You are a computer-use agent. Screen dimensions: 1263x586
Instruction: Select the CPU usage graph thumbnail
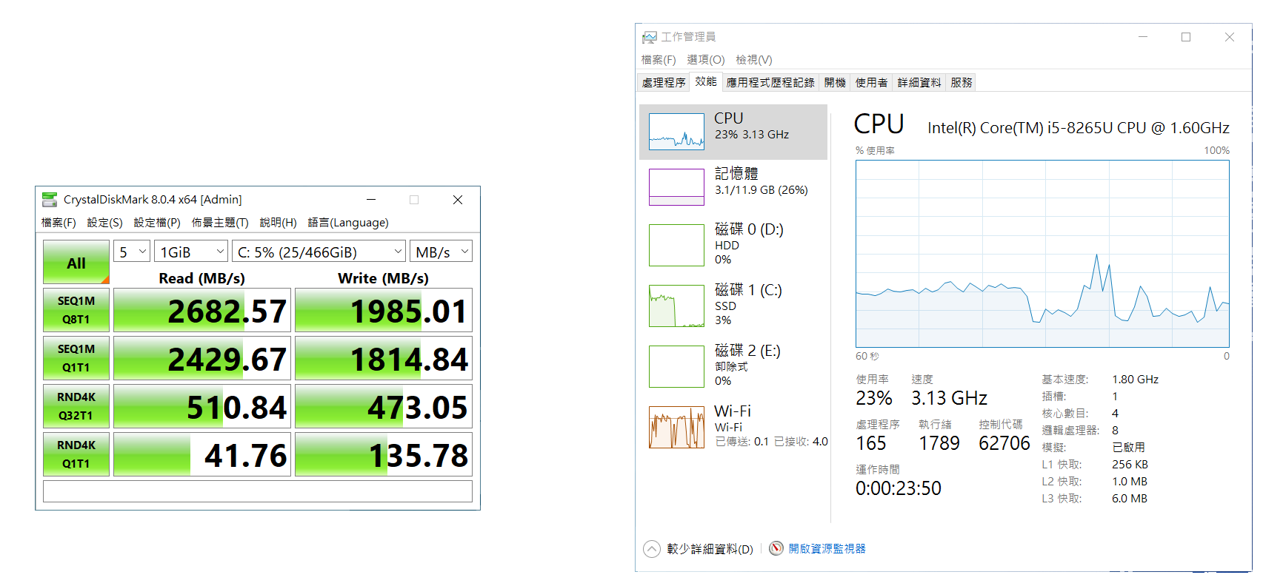[x=676, y=132]
